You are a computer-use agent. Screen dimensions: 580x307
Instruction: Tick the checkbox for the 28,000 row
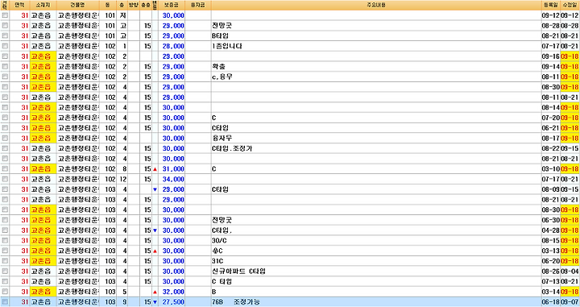click(5, 46)
